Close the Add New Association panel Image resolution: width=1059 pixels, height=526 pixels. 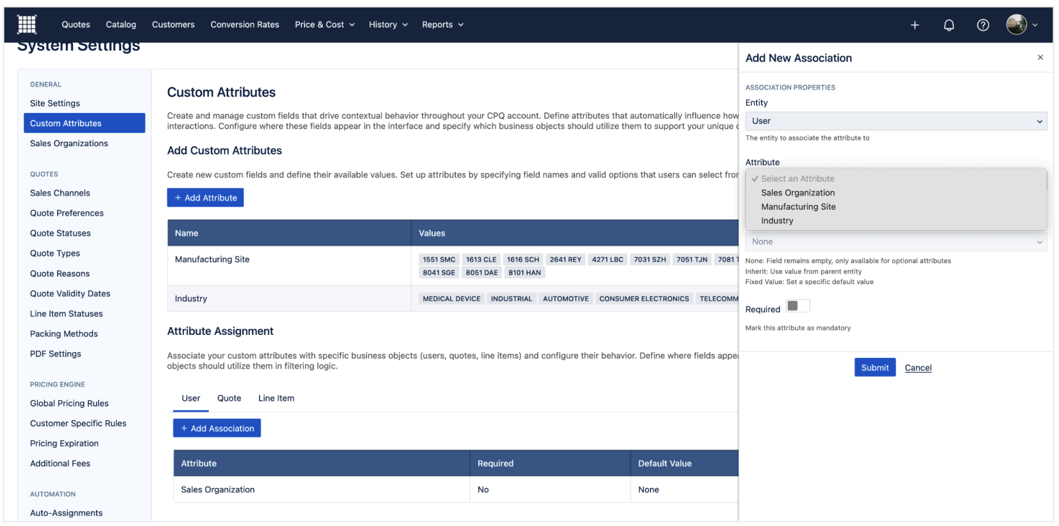(1040, 58)
